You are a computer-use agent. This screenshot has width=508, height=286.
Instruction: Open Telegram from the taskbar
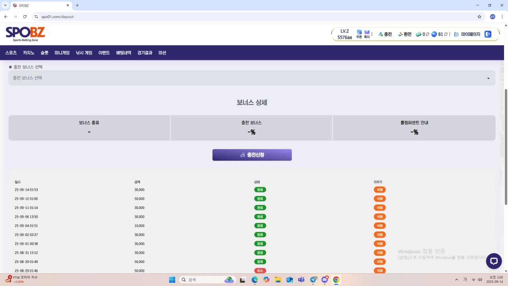(314, 280)
